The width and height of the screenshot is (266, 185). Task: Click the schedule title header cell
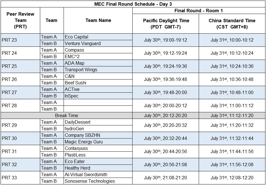(x=133, y=4)
